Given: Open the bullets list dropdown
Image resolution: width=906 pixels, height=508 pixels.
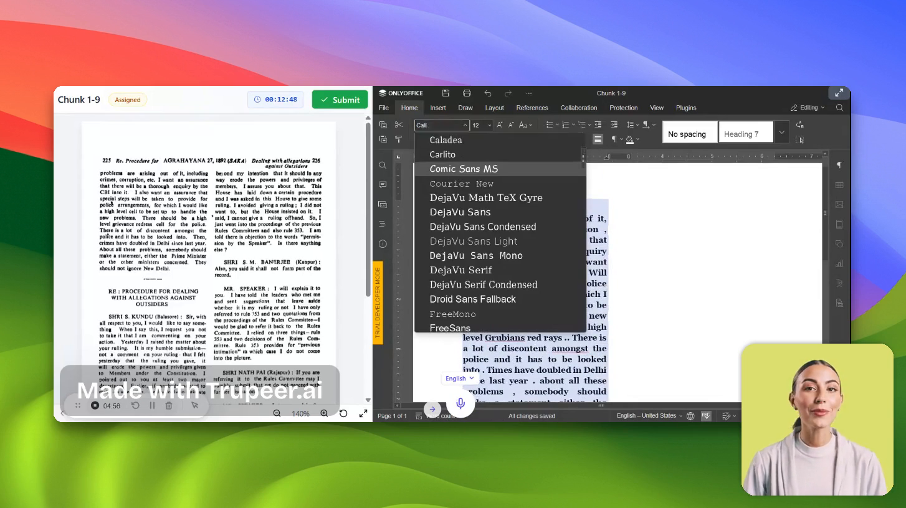Looking at the screenshot, I should click(x=552, y=125).
